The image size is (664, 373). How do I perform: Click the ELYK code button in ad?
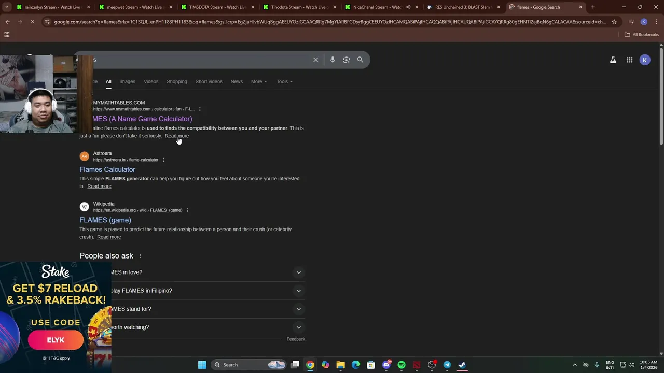point(56,340)
